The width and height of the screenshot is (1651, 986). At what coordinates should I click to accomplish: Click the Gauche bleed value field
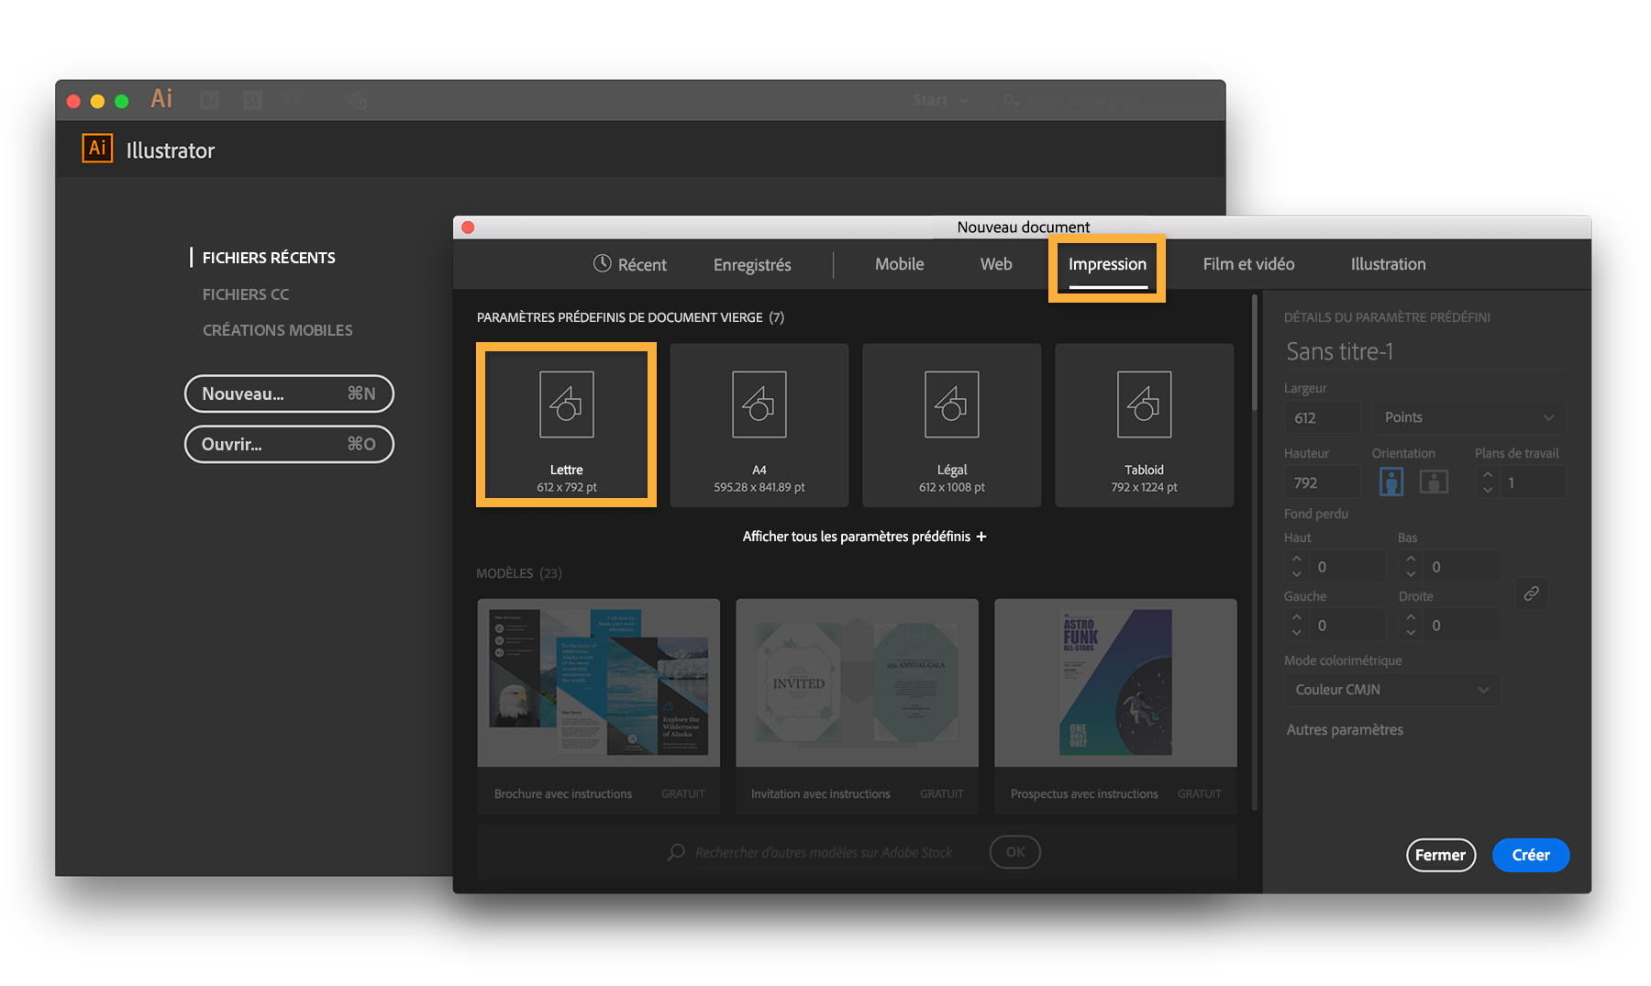tap(1346, 626)
